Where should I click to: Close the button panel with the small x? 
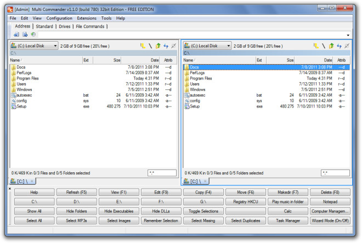tap(10, 189)
